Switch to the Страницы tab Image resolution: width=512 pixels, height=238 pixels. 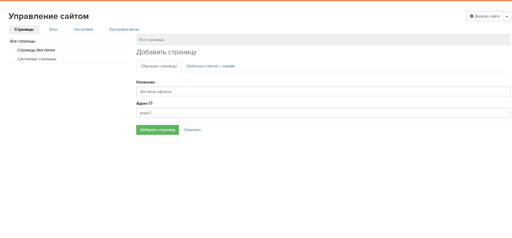[x=24, y=30]
